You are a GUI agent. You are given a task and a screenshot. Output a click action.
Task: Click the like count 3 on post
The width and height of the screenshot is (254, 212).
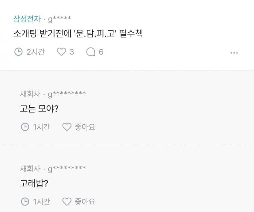click(x=72, y=52)
